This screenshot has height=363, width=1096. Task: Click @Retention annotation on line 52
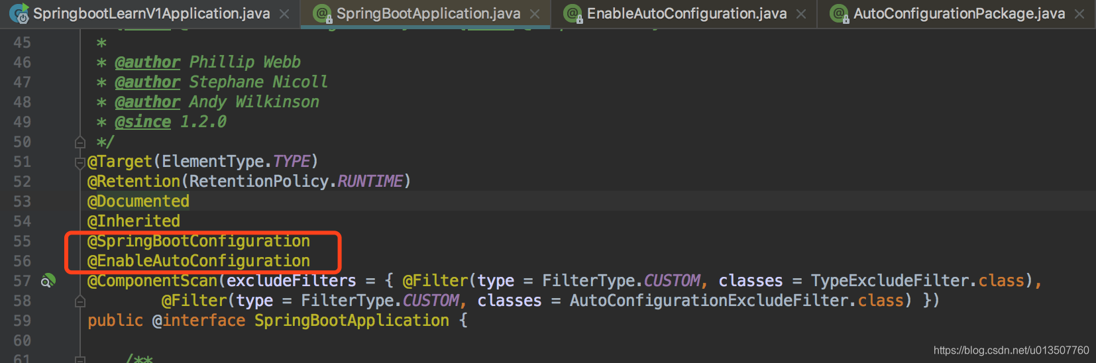pos(134,181)
